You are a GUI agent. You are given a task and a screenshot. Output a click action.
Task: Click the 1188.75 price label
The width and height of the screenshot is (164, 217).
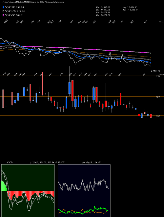155,71
